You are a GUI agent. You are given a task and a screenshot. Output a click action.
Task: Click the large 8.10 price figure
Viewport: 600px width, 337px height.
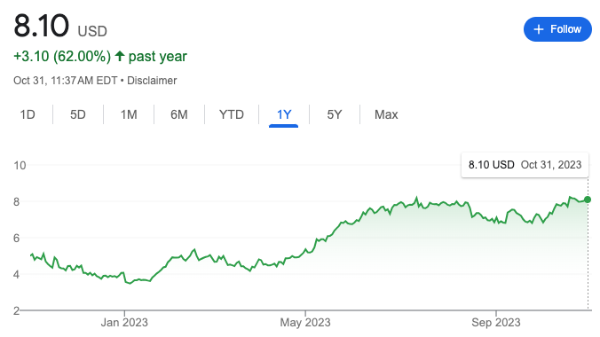[42, 26]
